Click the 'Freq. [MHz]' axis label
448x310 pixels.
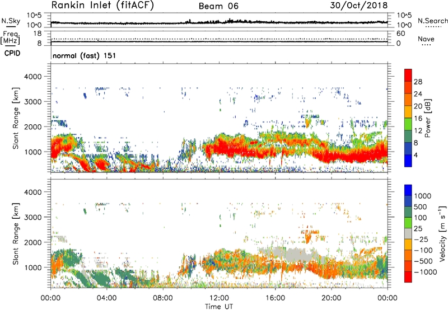[x=10, y=38]
